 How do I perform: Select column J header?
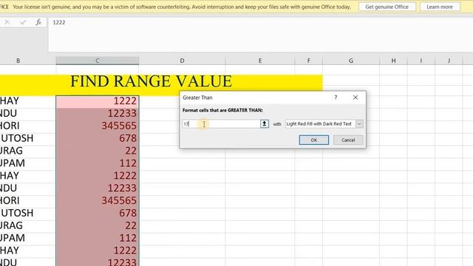click(x=449, y=61)
